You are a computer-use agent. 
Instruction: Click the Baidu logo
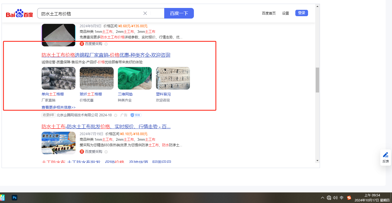[x=20, y=14]
